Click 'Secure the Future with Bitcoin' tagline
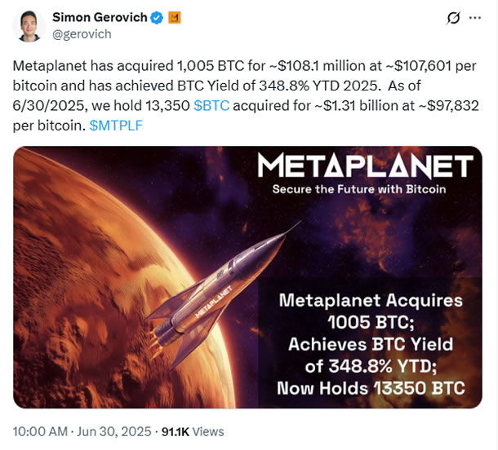The width and height of the screenshot is (498, 450). click(x=364, y=190)
